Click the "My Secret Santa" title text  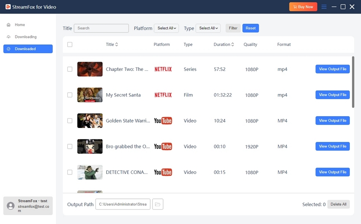(x=123, y=95)
